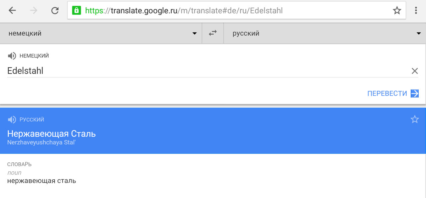
Task: Reload the page with the refresh icon
Action: [55, 11]
